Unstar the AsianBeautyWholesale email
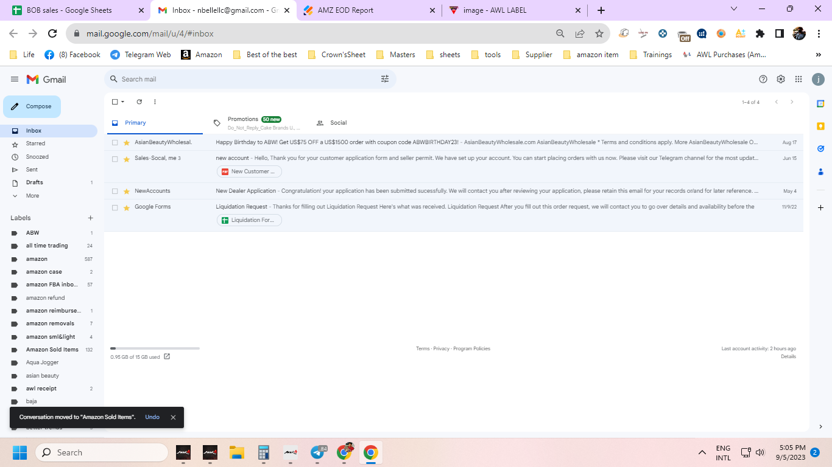 (127, 142)
